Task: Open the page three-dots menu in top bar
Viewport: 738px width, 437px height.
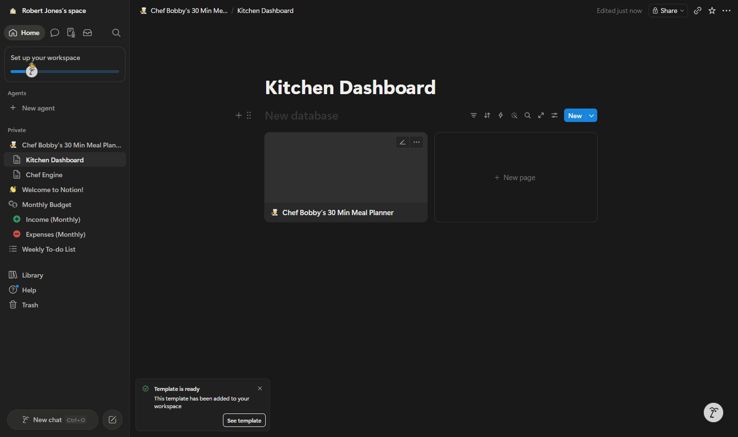Action: (x=726, y=11)
